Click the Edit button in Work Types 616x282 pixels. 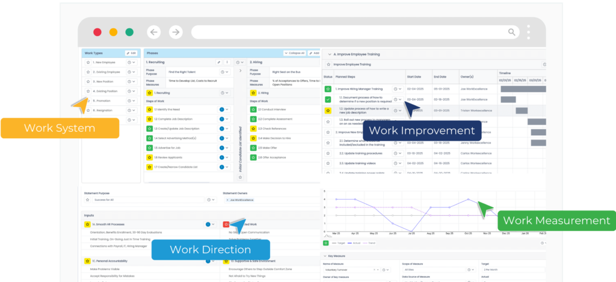click(131, 53)
